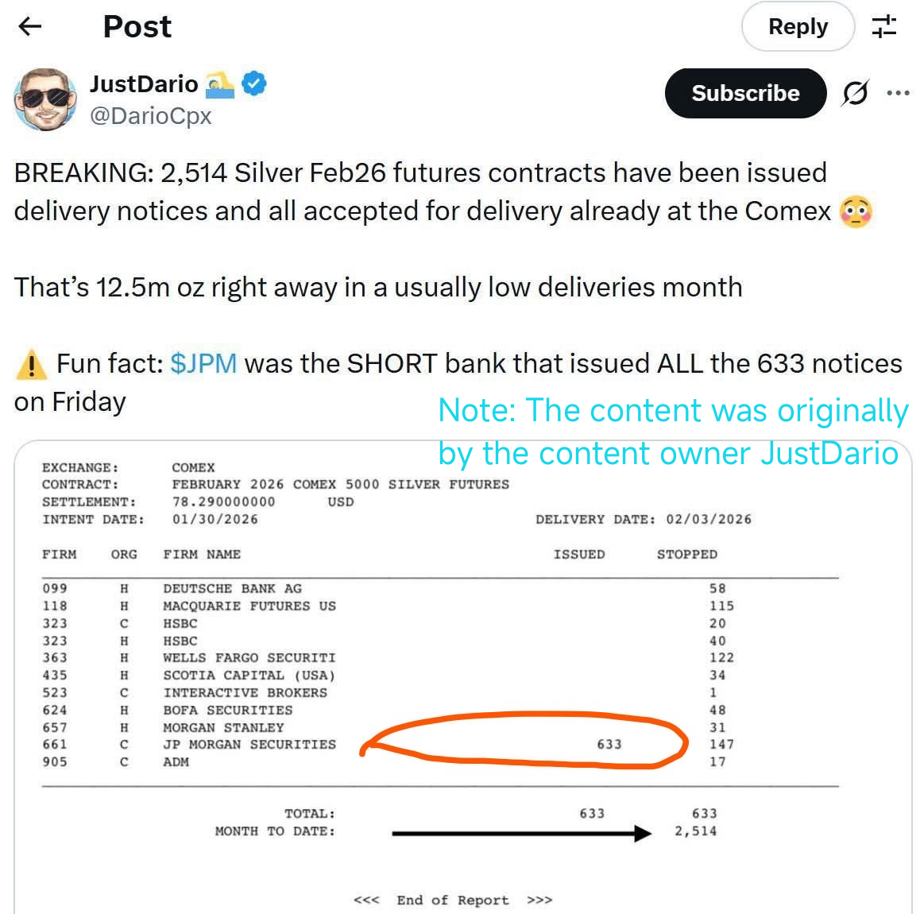Click the blue verified badge

[254, 84]
